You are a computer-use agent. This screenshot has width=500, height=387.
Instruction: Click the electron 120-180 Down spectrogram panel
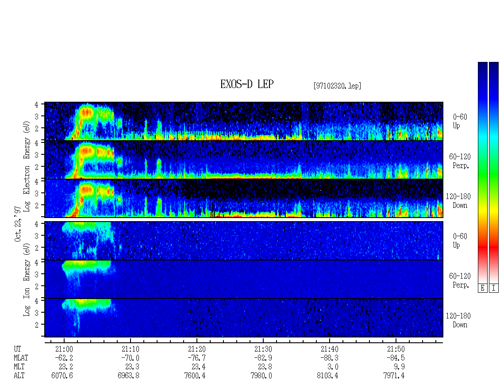244,198
